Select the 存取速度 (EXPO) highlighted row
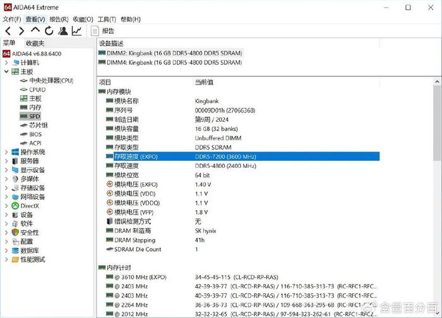Viewport: 442px width, 318px height. click(x=242, y=156)
